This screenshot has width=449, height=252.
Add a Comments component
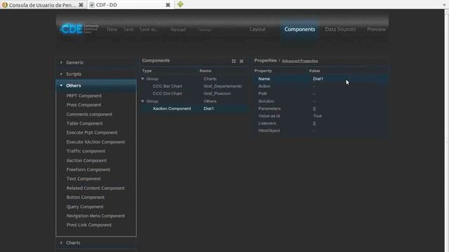pyautogui.click(x=89, y=114)
